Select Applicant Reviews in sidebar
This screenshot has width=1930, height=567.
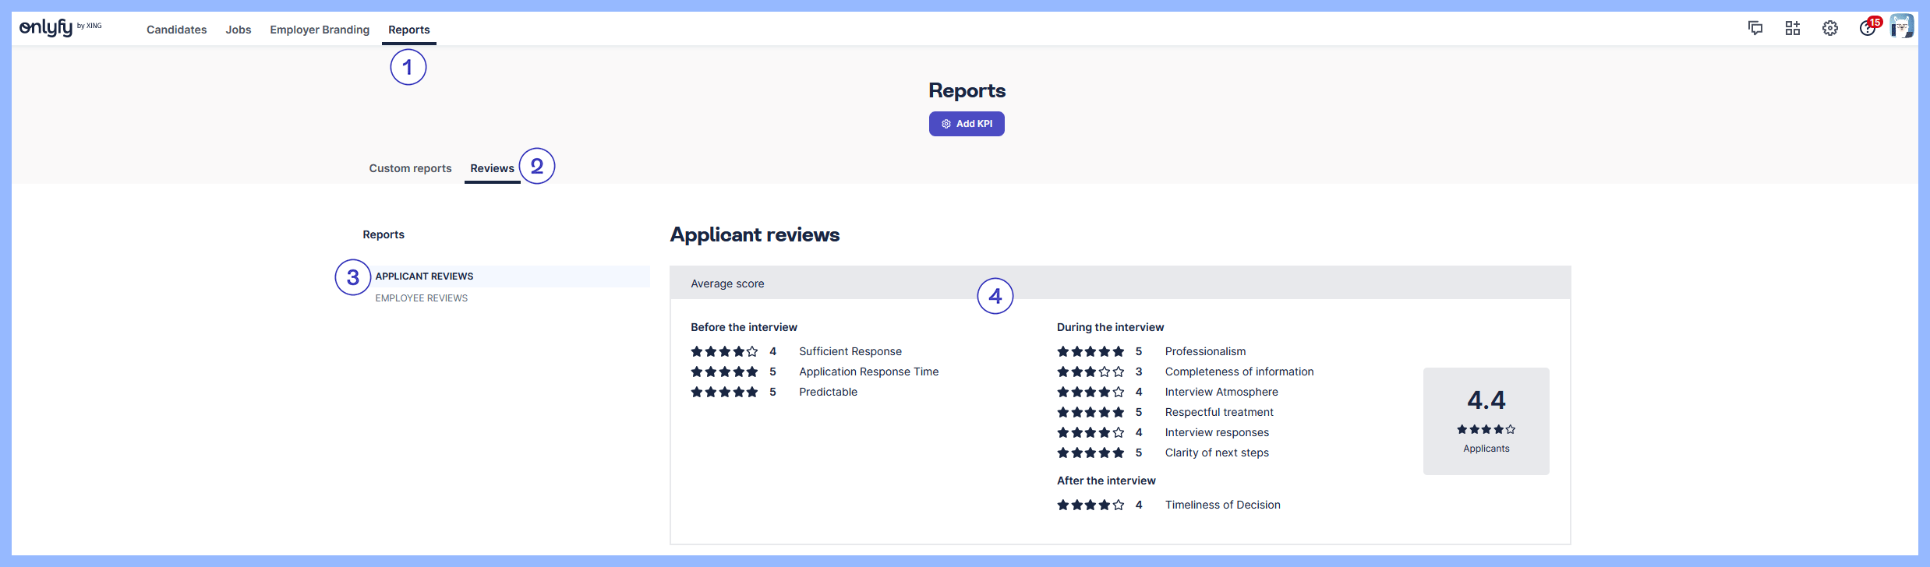[x=425, y=276]
